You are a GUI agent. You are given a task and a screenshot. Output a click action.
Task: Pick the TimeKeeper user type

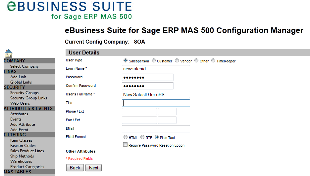[x=213, y=61]
